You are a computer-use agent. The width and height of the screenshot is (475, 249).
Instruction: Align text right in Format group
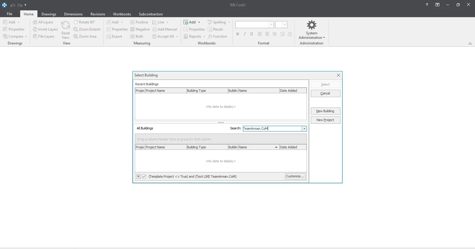click(274, 34)
